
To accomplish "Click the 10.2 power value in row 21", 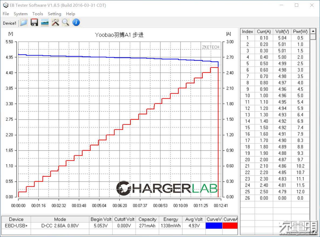I will 300,166.
